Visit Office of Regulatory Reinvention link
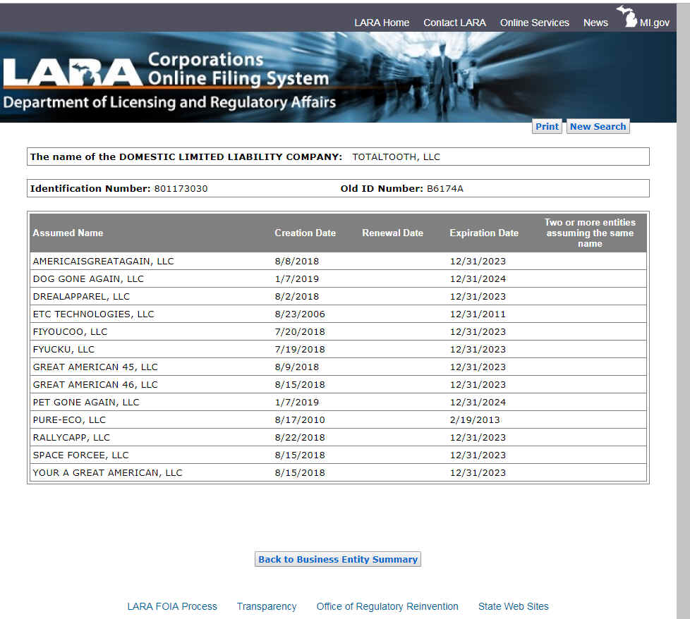This screenshot has width=690, height=619. pyautogui.click(x=387, y=606)
